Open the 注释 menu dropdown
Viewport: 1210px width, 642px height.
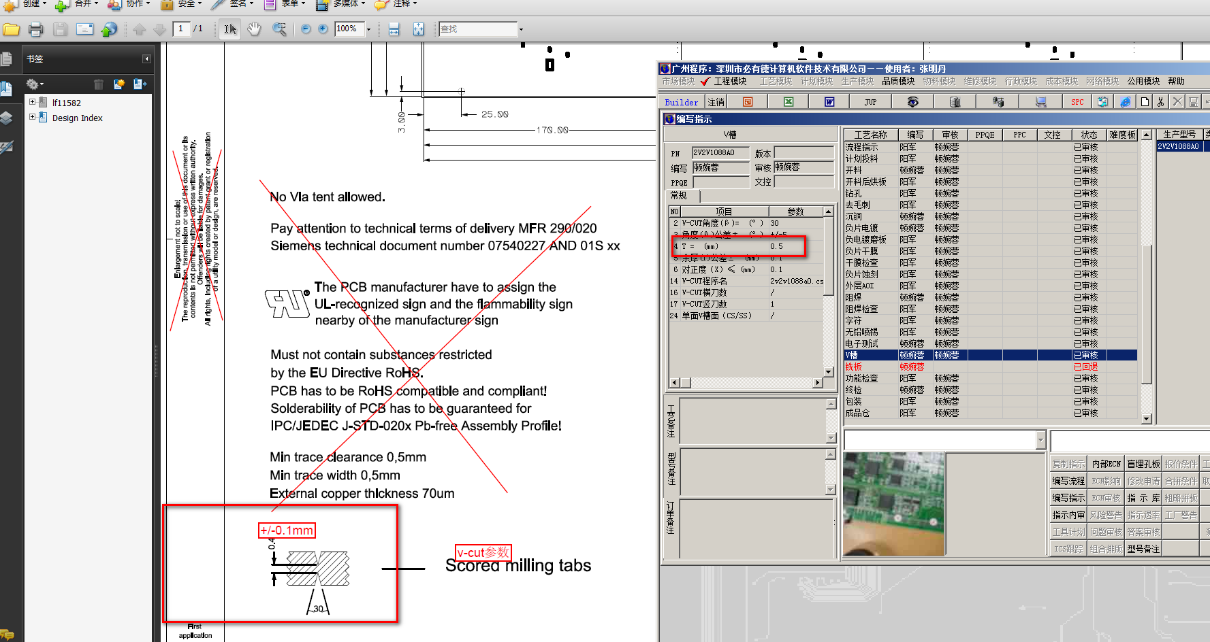pyautogui.click(x=404, y=4)
